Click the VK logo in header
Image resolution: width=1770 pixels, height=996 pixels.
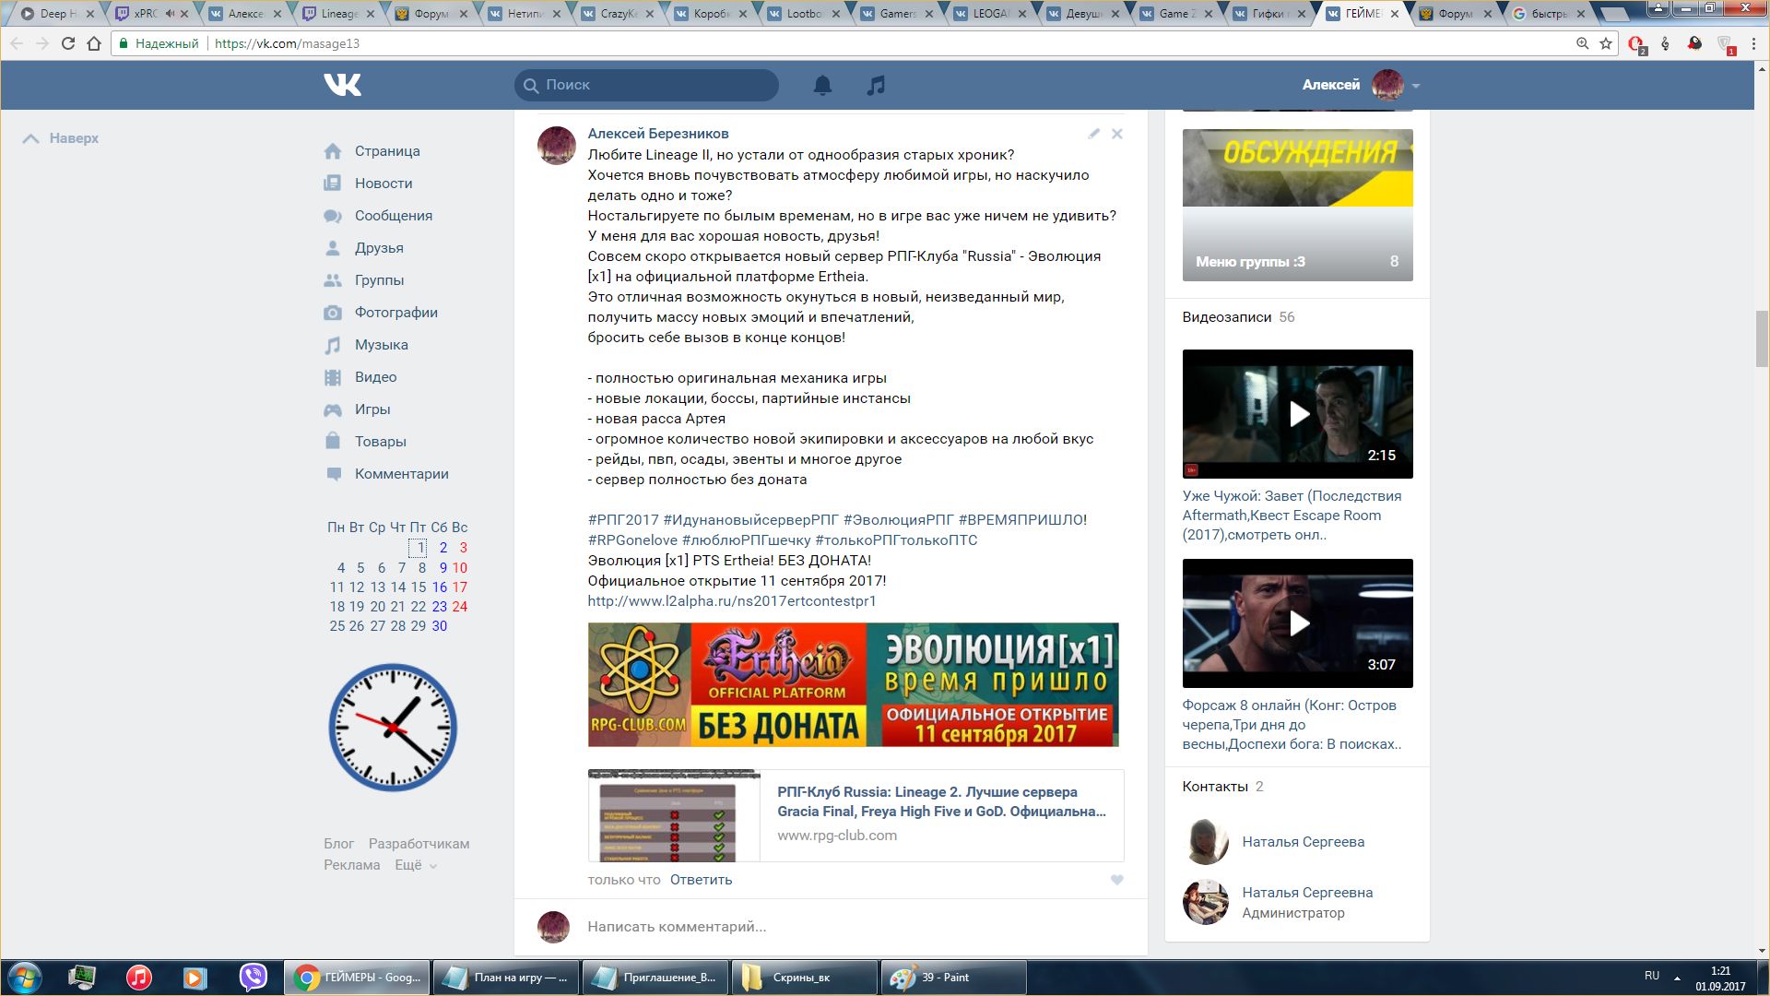pyautogui.click(x=342, y=85)
